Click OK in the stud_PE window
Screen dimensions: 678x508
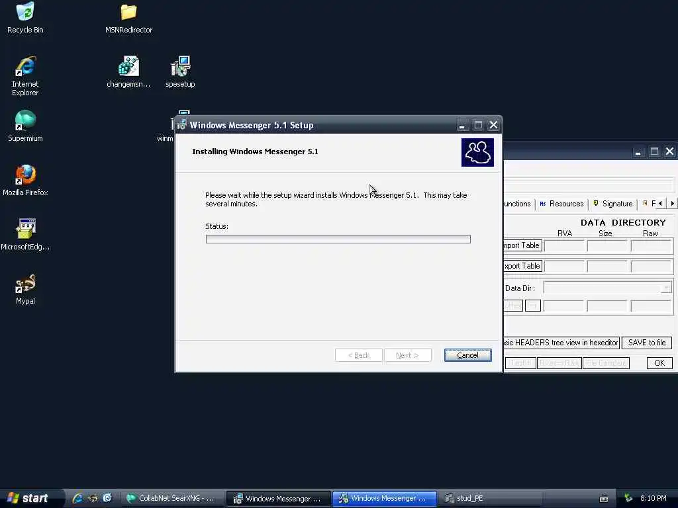coord(659,363)
